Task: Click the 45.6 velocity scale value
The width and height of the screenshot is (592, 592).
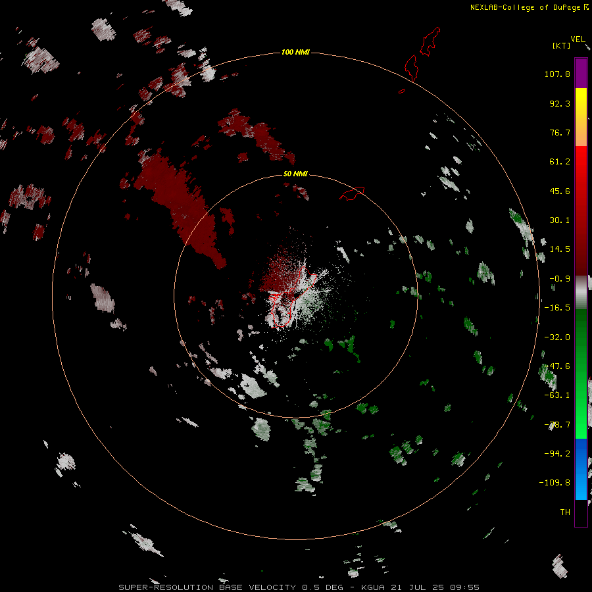Action: (x=560, y=191)
